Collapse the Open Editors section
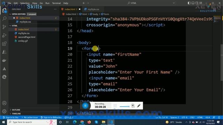This screenshot has height=125, width=223. coord(18,14)
